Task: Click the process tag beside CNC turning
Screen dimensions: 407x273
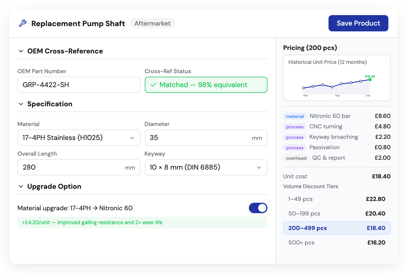Action: coord(294,127)
